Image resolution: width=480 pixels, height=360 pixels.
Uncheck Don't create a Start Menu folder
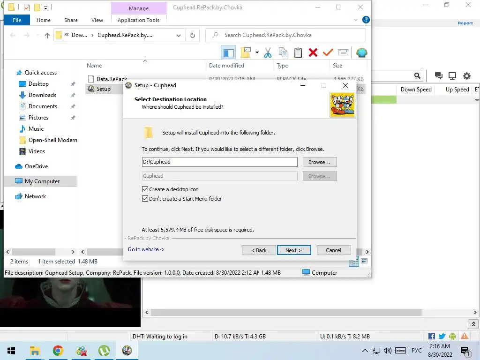click(145, 198)
